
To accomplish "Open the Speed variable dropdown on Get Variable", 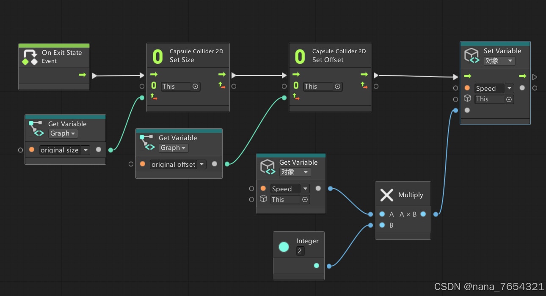I will point(305,188).
